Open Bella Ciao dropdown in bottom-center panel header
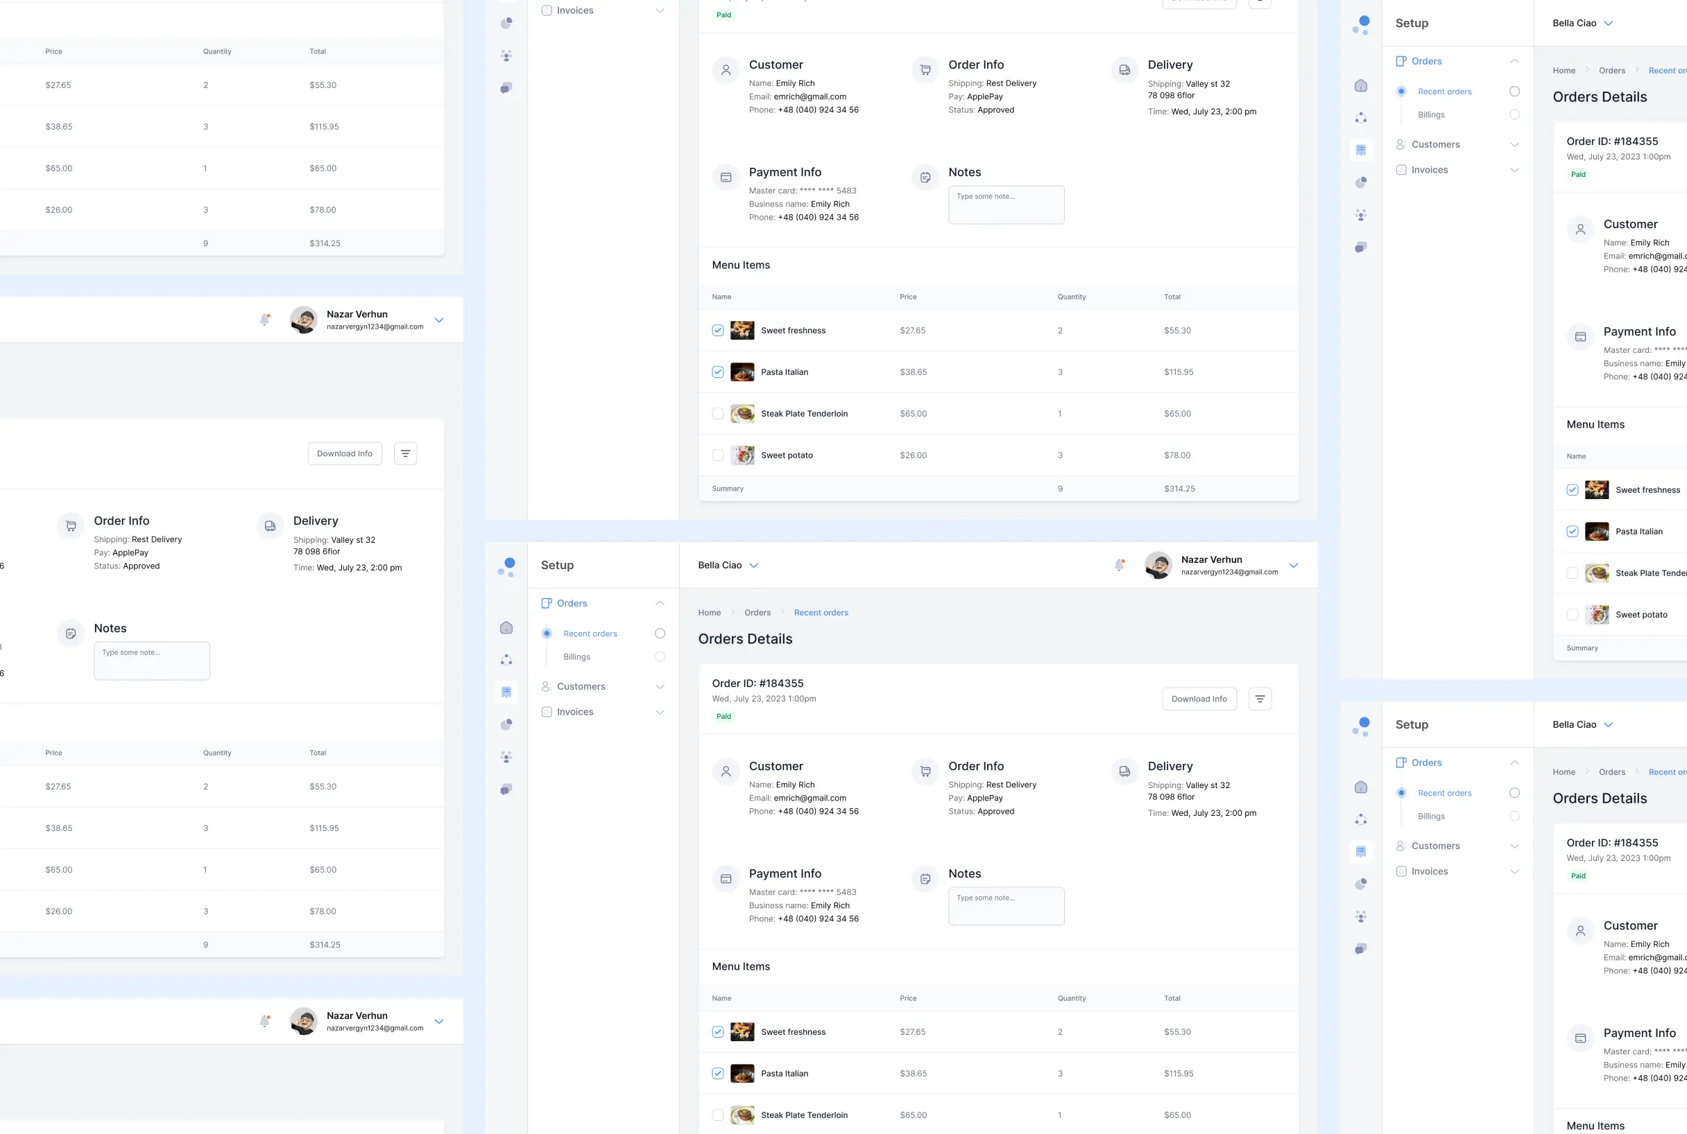Viewport: 1687px width, 1134px height. tap(728, 566)
